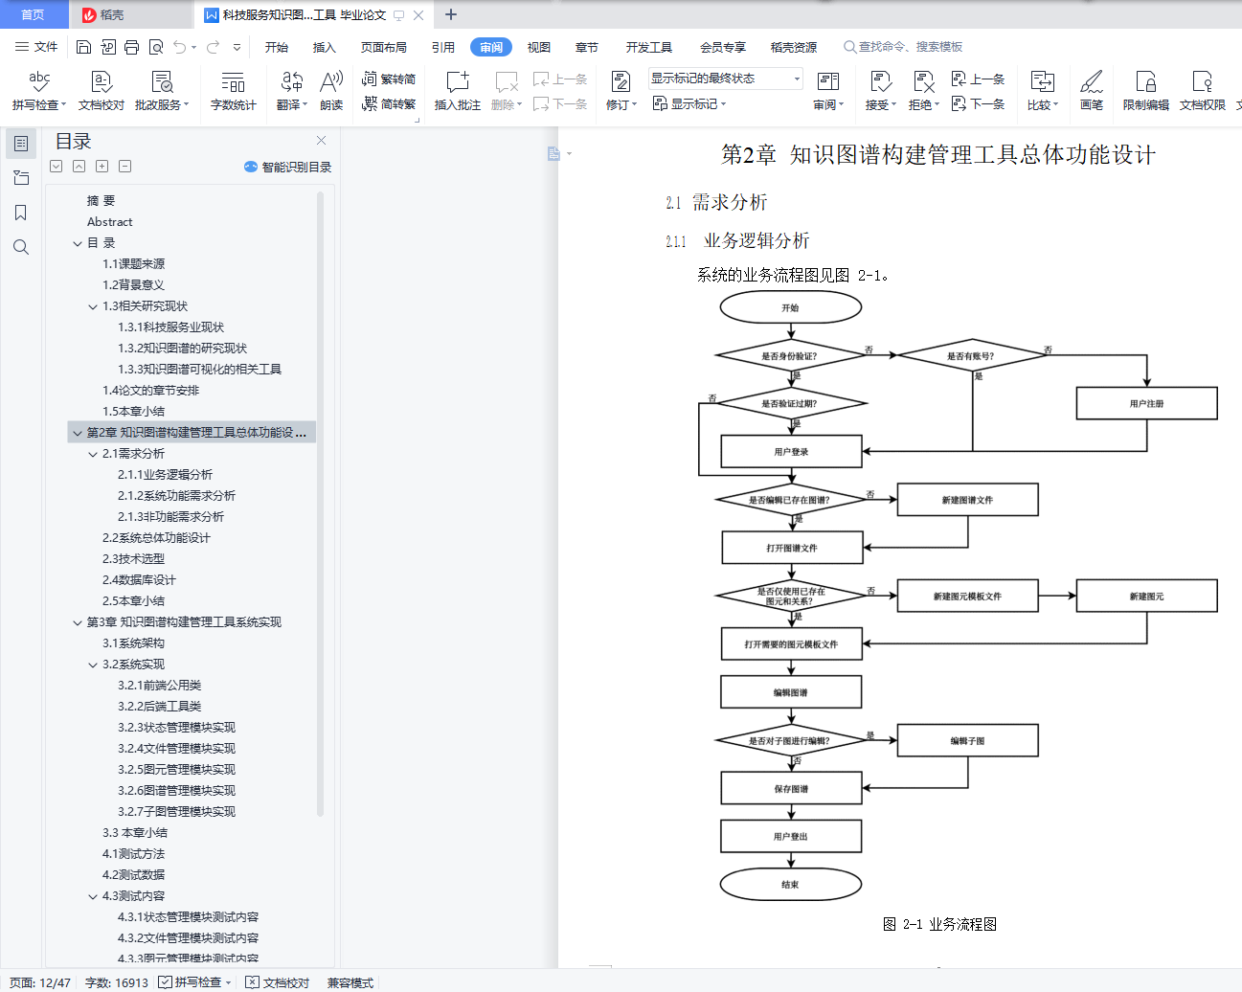Click 插入批注 insert comment
This screenshot has height=992, width=1242.
[458, 90]
